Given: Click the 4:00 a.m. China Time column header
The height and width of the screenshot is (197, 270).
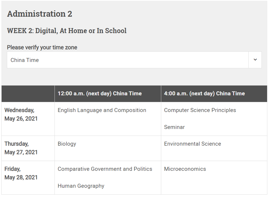Looking at the screenshot, I should [x=204, y=93].
